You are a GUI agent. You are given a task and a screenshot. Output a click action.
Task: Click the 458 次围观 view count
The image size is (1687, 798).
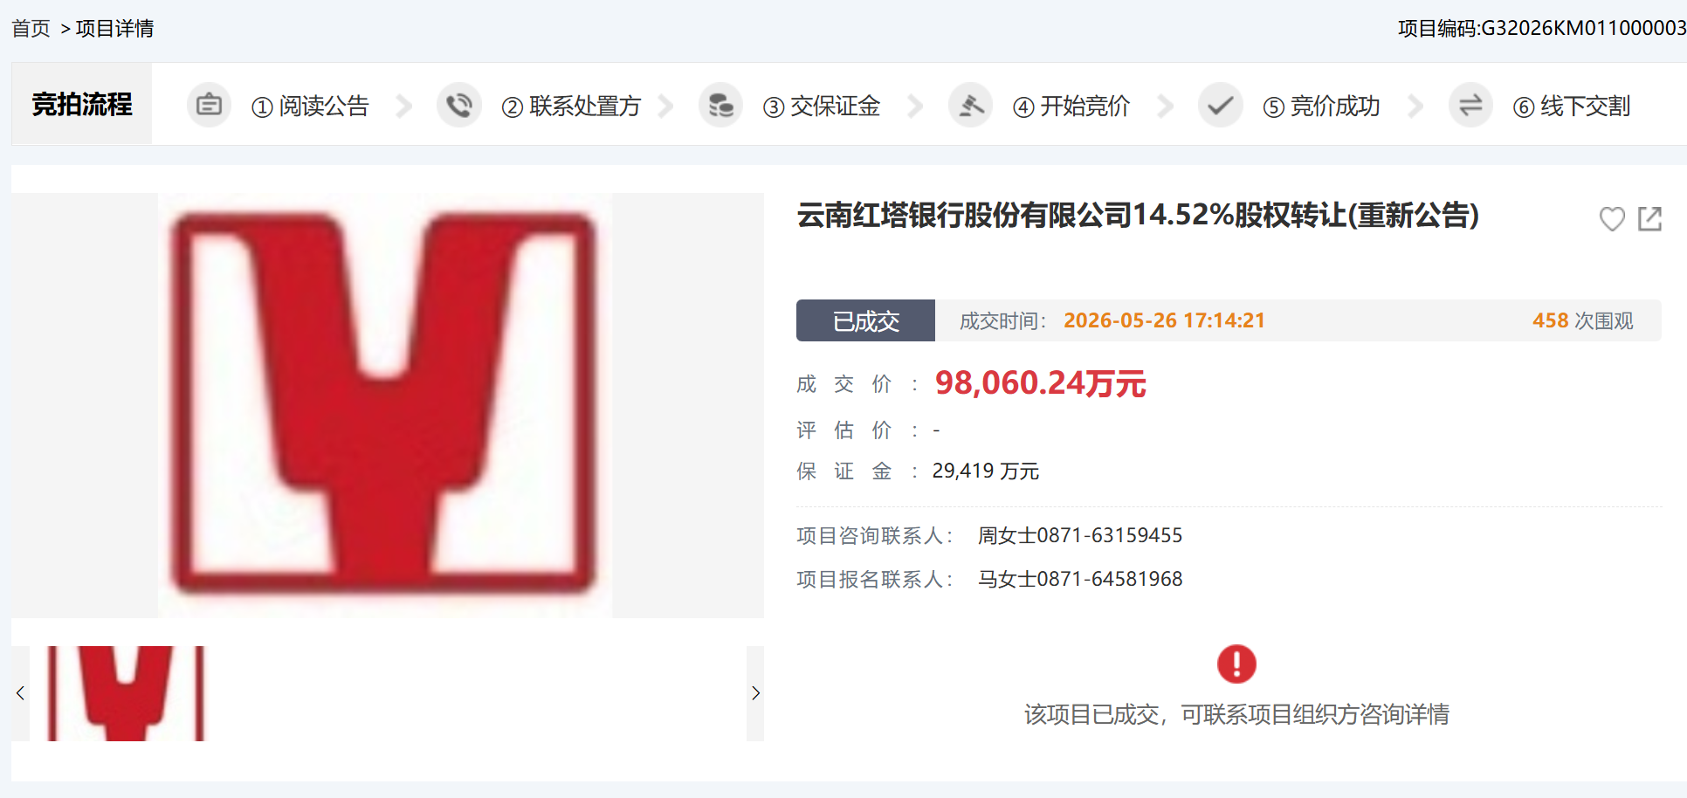(x=1582, y=320)
